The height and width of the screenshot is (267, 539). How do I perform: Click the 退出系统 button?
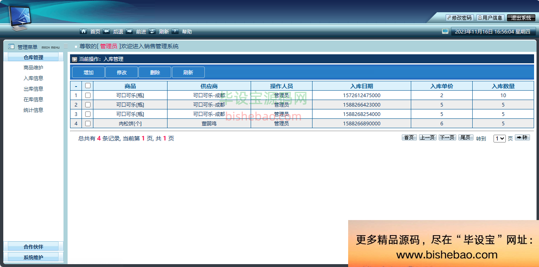521,18
